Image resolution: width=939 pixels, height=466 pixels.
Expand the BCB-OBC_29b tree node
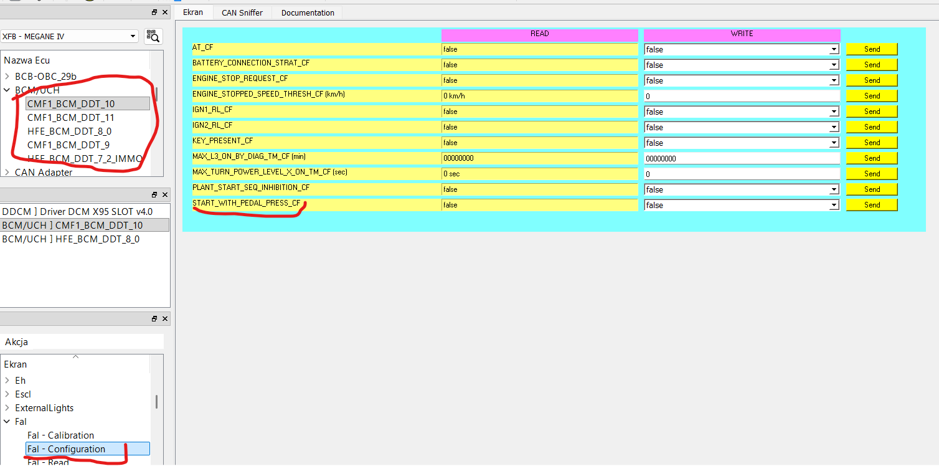coord(7,77)
